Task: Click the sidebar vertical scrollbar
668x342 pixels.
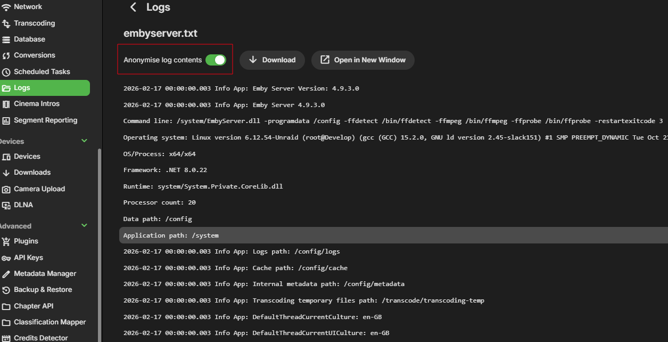Action: pos(99,240)
